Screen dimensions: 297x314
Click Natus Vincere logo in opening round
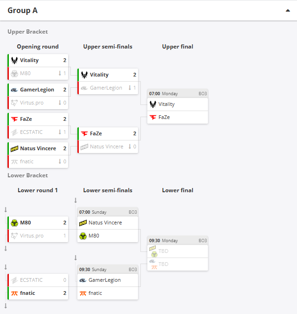tap(14, 148)
